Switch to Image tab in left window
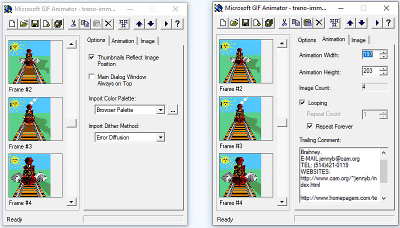The image size is (400, 228). (147, 41)
